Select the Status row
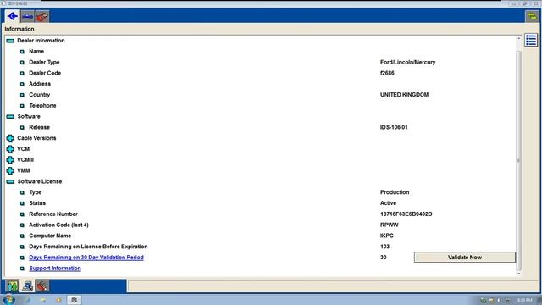The height and width of the screenshot is (305, 542). click(x=260, y=203)
